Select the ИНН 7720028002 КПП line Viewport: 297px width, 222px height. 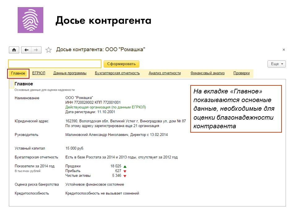pos(93,102)
